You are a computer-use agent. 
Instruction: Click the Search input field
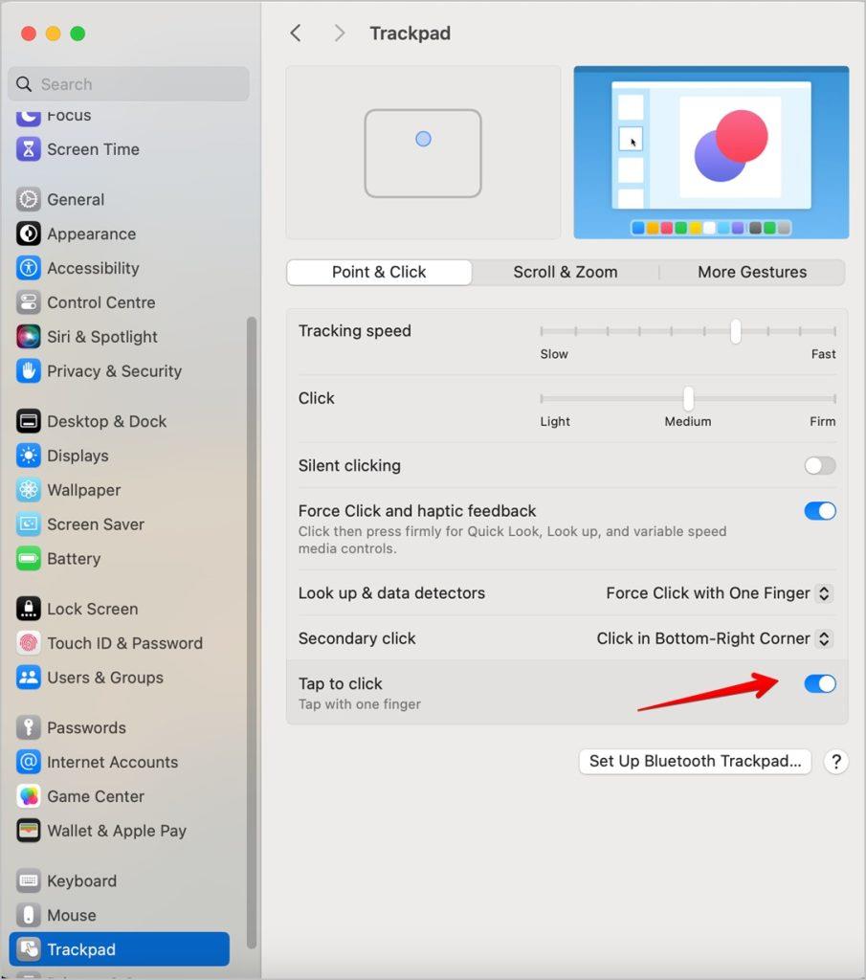129,84
